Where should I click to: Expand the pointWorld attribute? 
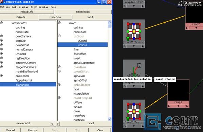pyautogui.click(x=1, y=45)
